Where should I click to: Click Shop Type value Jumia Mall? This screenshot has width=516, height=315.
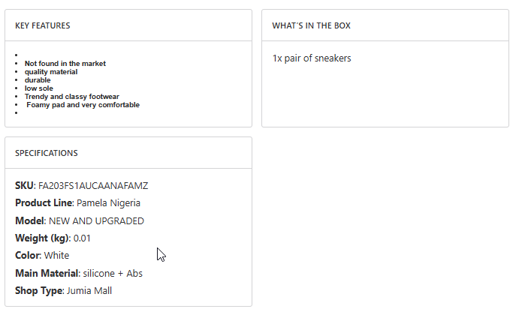click(89, 291)
